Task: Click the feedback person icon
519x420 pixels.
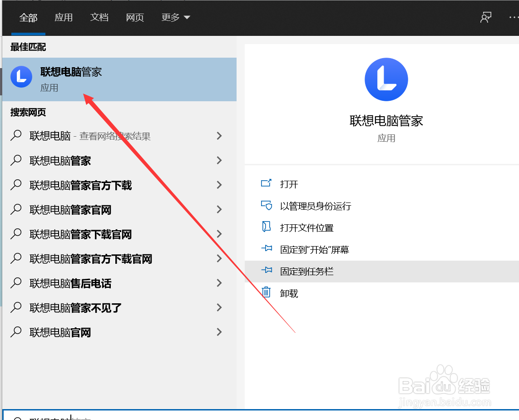Action: click(485, 18)
